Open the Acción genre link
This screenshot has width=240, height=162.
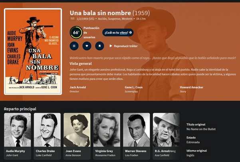point(102,19)
